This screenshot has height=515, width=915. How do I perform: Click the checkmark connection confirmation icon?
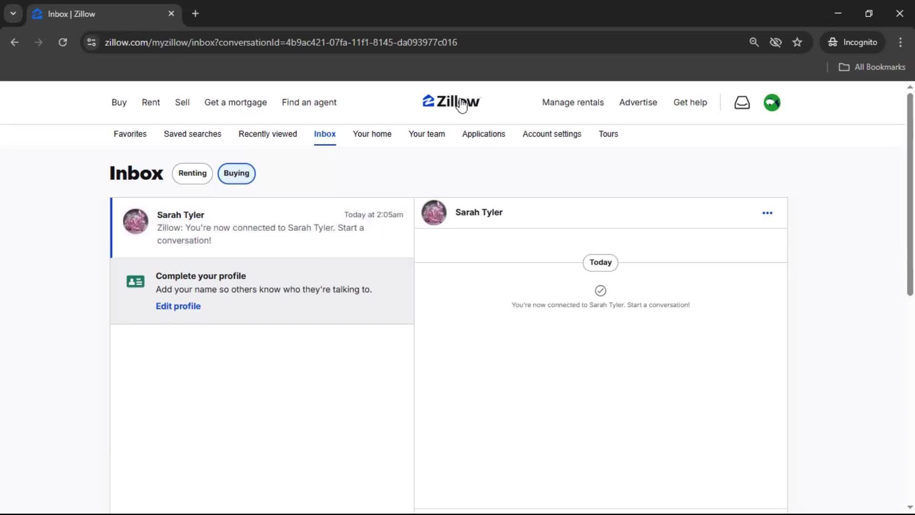pos(600,290)
